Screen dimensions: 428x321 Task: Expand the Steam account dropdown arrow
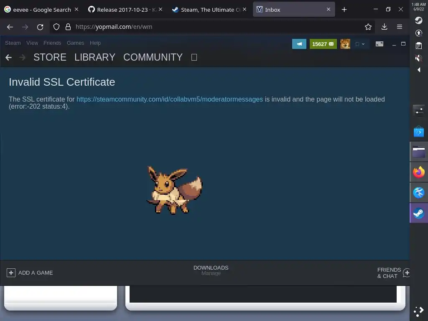363,44
